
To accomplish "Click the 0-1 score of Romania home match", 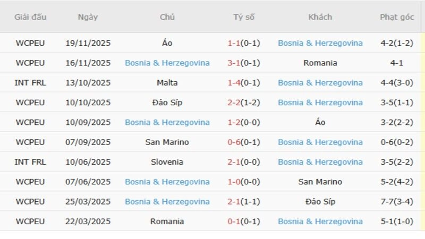I will (x=234, y=221).
